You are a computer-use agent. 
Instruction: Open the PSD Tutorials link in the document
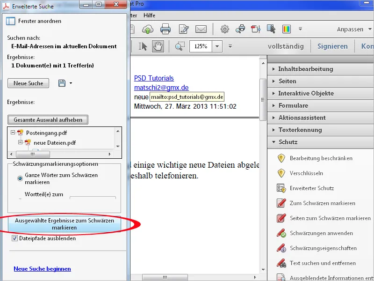154,78
